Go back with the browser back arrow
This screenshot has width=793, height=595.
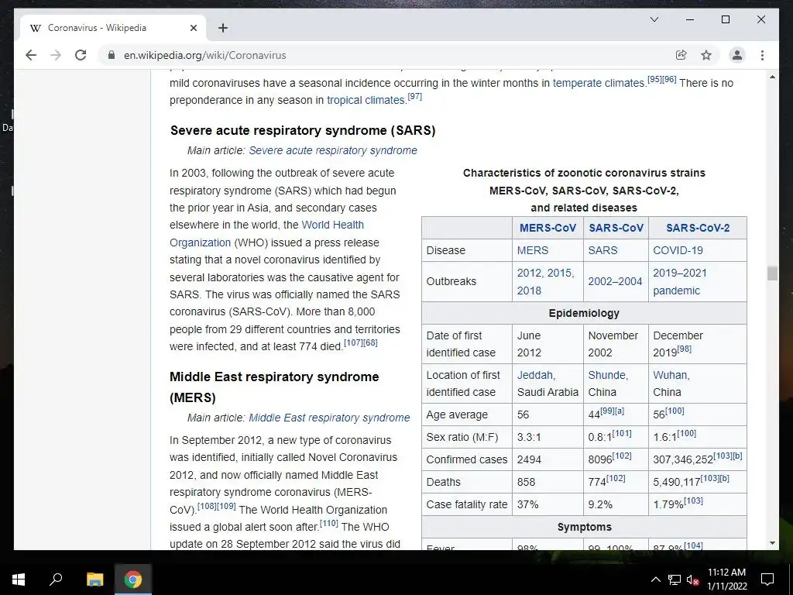coord(31,55)
